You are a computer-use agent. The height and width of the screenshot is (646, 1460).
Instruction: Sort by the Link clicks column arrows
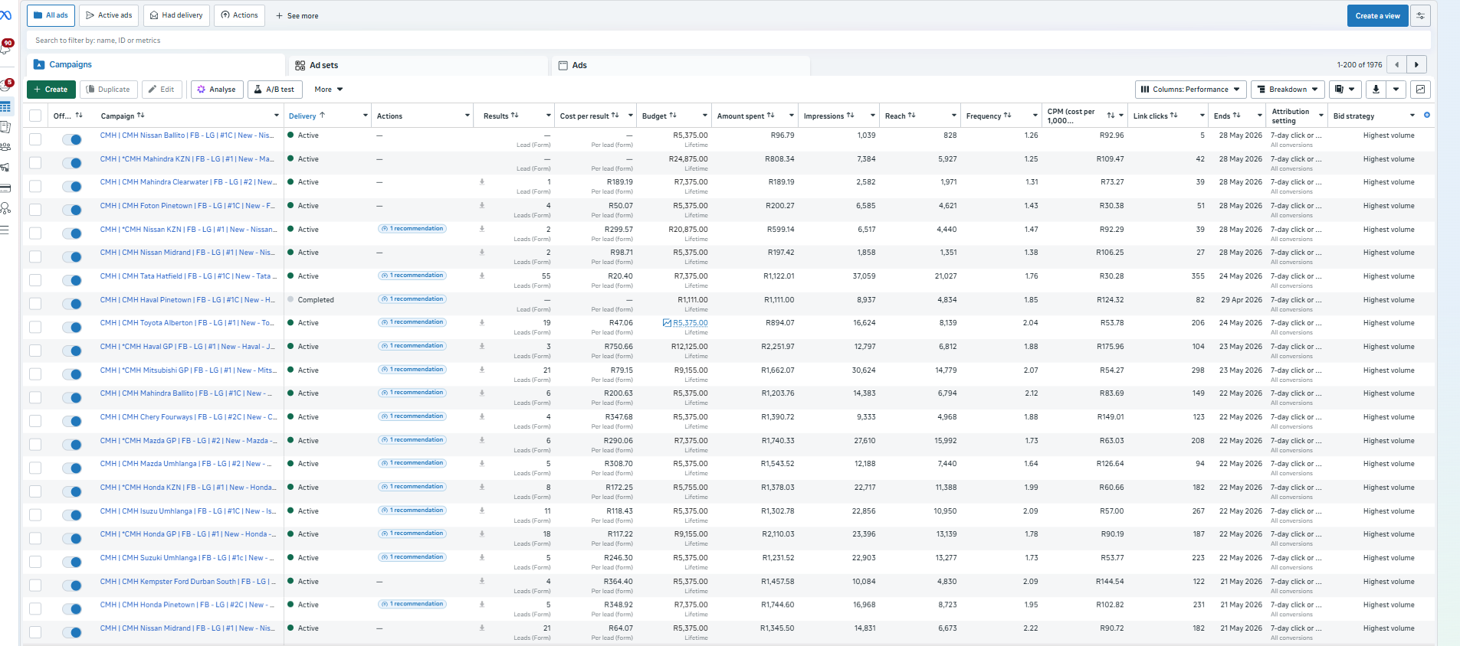coord(1174,116)
